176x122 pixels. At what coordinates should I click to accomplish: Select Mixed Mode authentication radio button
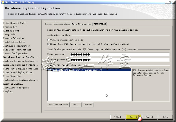click(48, 44)
